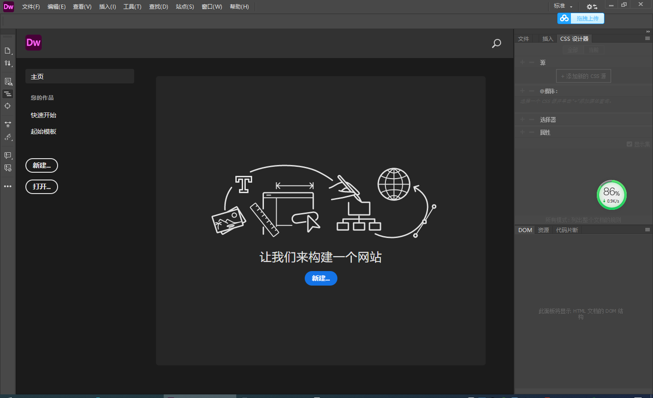This screenshot has width=653, height=398.
Task: Click the Expand All code icon
Action: 8,124
